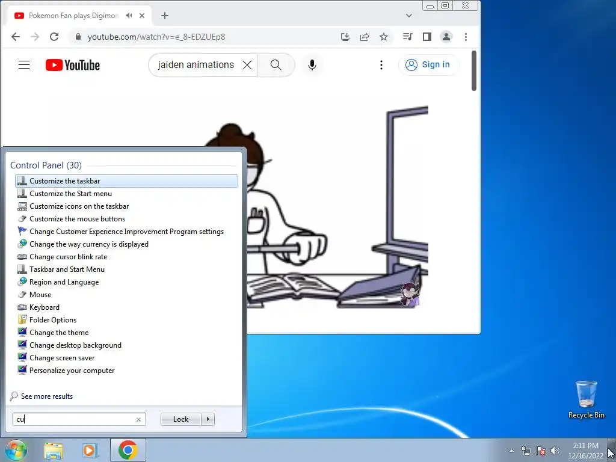Select the Keyboard result
616x462 pixels.
tap(126, 307)
